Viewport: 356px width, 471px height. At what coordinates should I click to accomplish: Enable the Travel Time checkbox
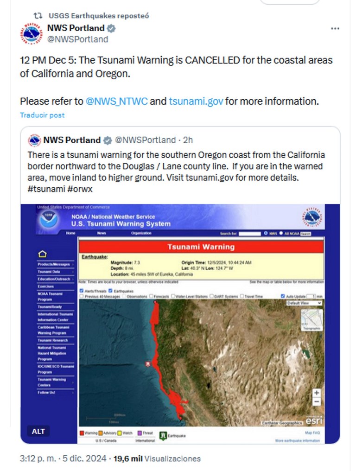tap(242, 296)
